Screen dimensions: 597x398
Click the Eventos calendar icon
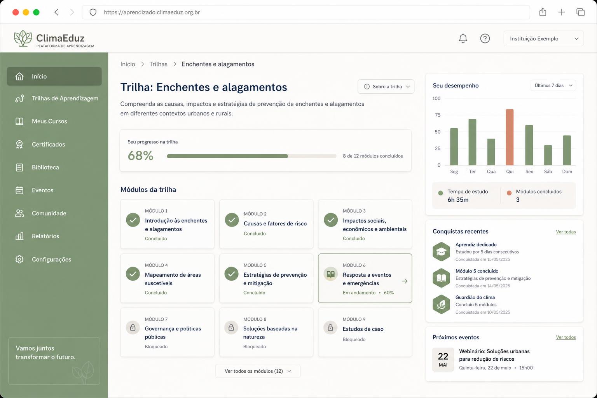pos(19,190)
